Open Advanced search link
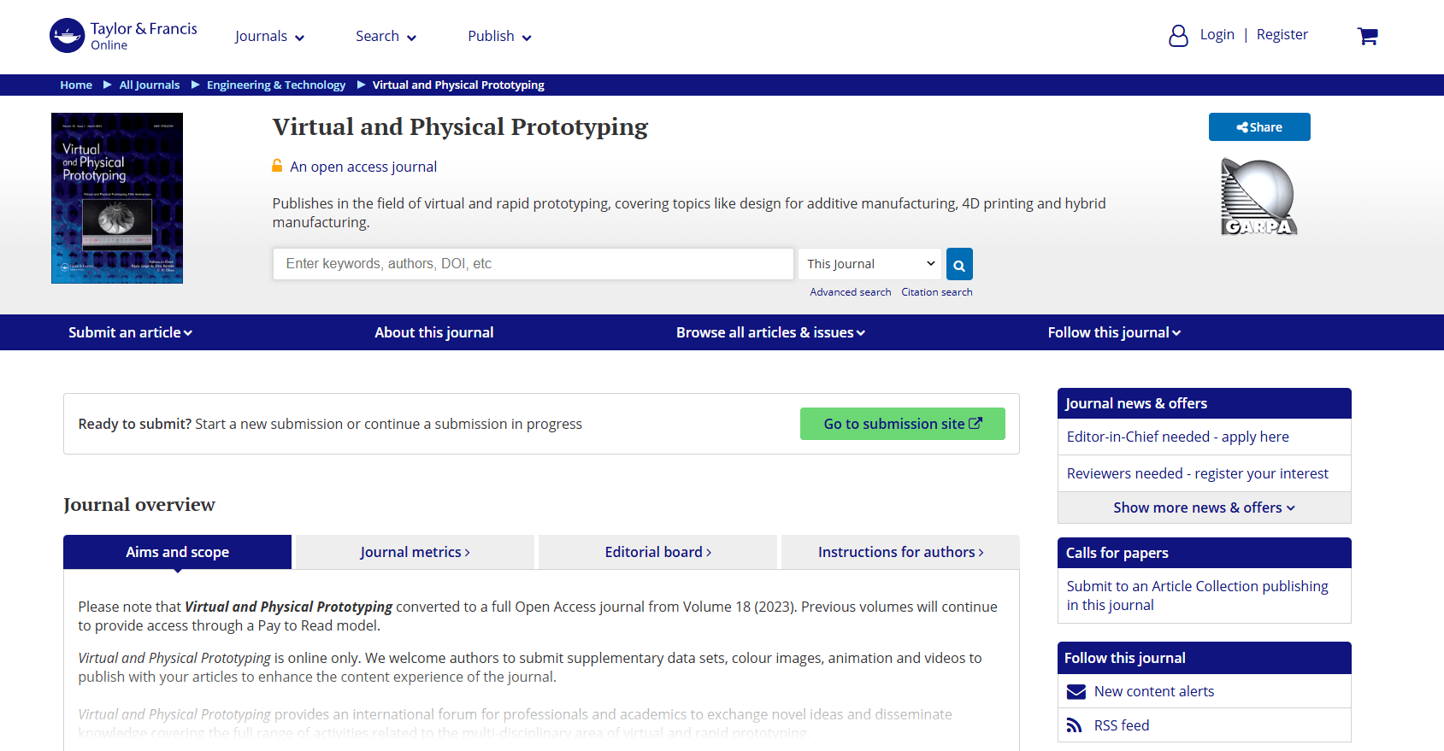The height and width of the screenshot is (751, 1444). click(x=850, y=292)
